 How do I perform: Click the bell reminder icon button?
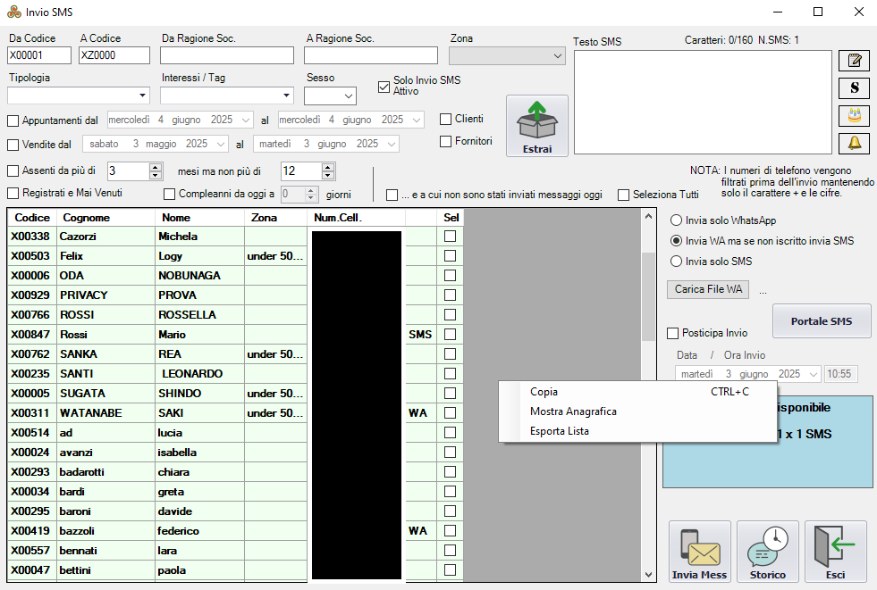pos(854,143)
